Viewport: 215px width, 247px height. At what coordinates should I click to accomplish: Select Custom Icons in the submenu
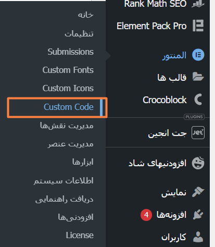68,88
